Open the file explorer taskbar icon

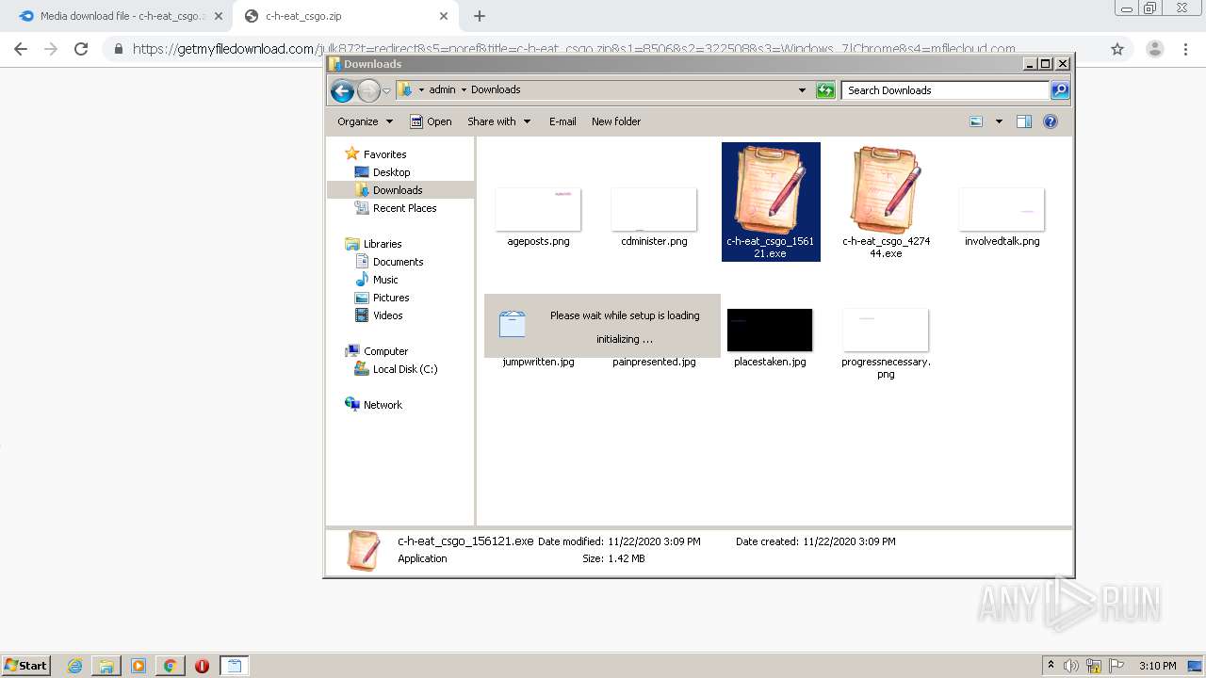(106, 666)
